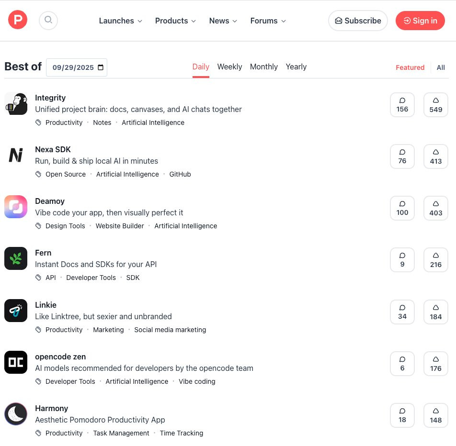This screenshot has height=446, width=456.
Task: Click the opencode zen logo icon
Action: (16, 362)
